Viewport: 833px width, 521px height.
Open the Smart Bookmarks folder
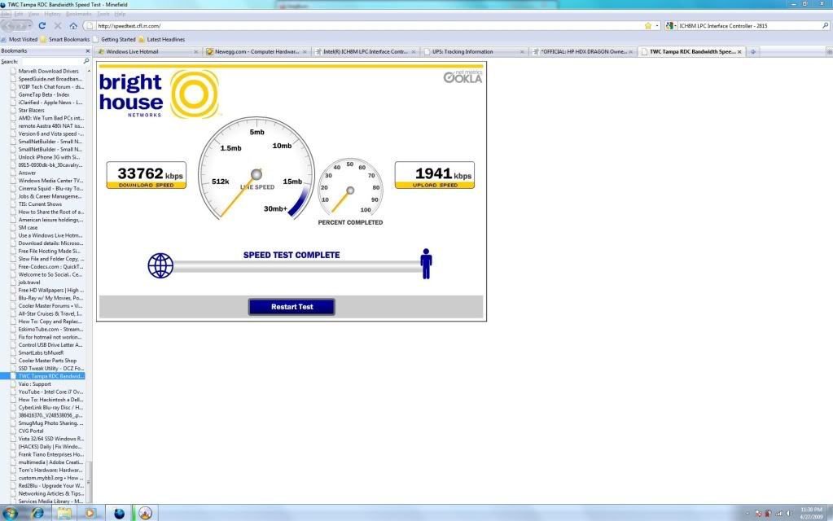coord(65,39)
